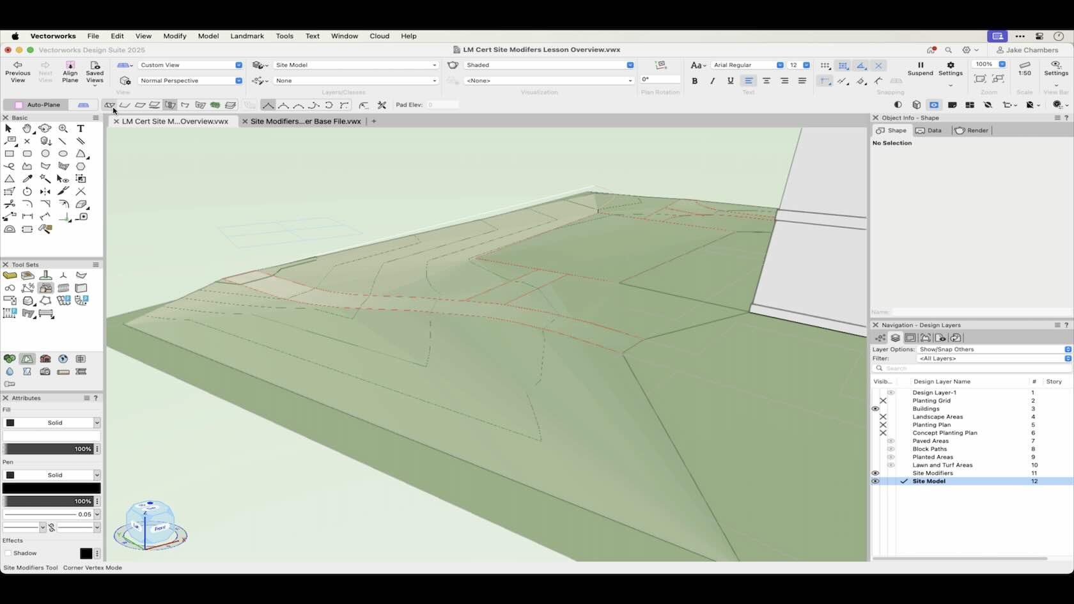The height and width of the screenshot is (604, 1074).
Task: Click the Previous View button
Action: tap(17, 70)
